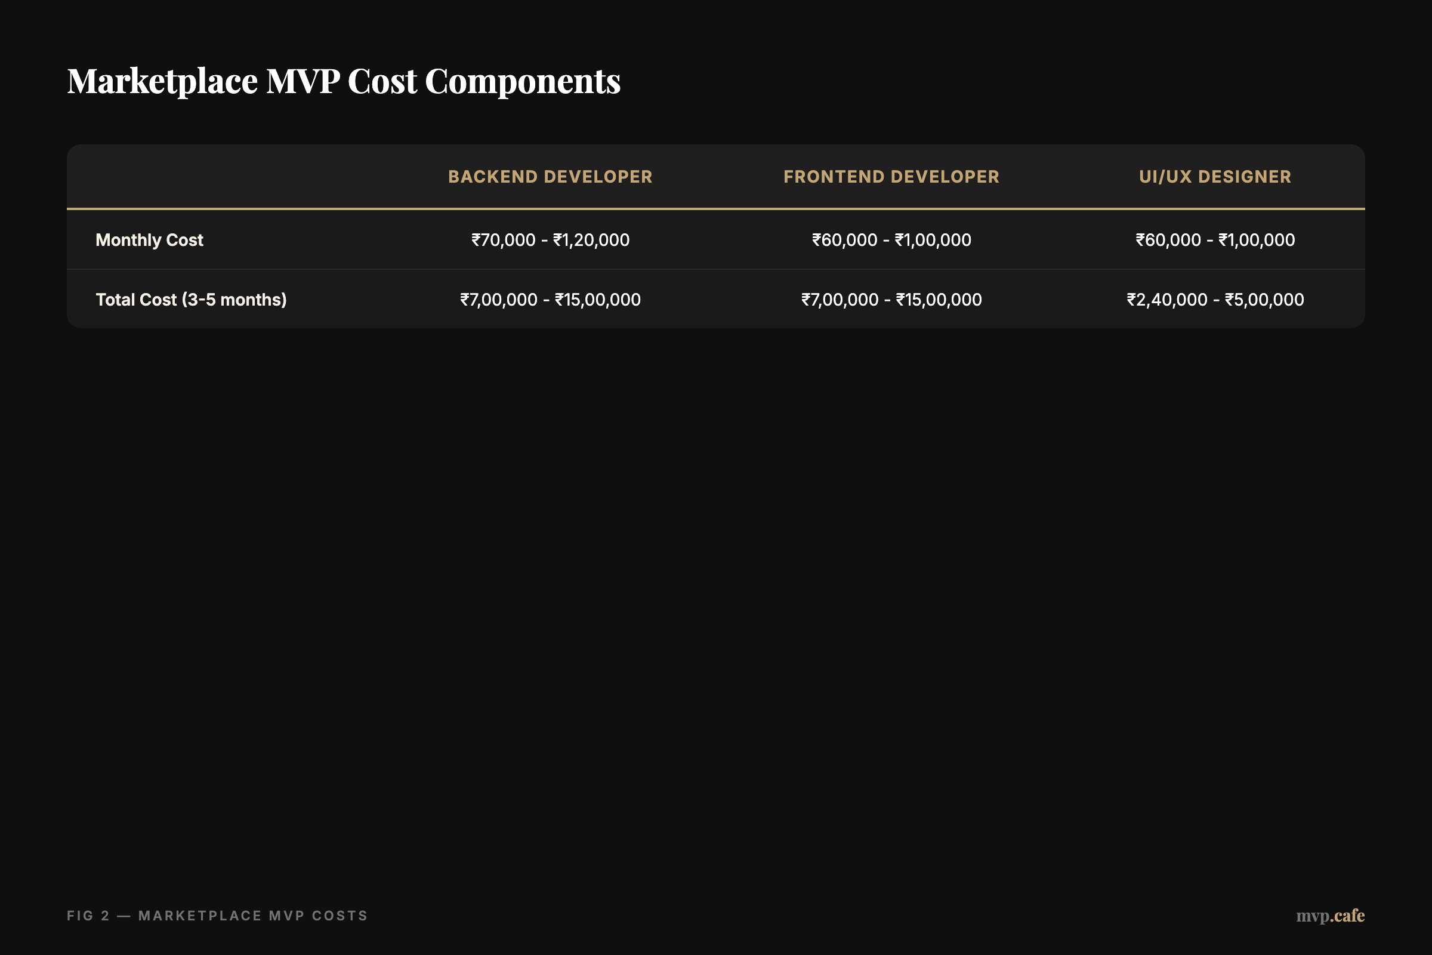Click frontend developer total cost cell

pyautogui.click(x=891, y=299)
